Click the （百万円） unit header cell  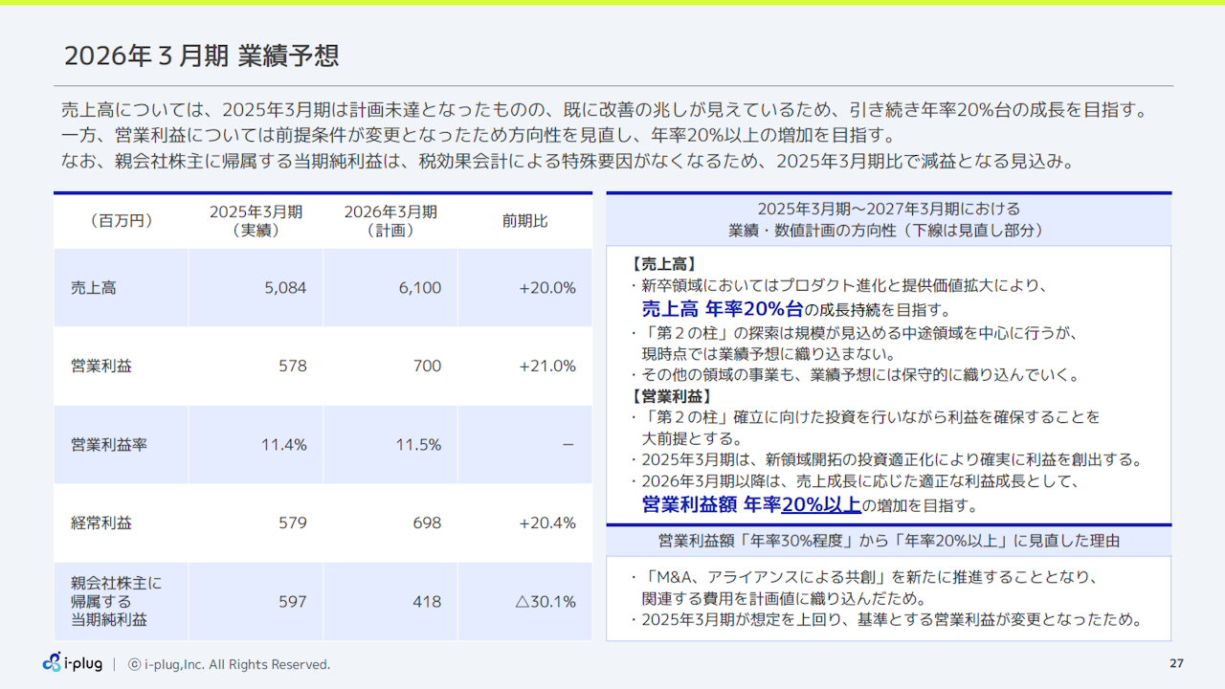pyautogui.click(x=121, y=221)
